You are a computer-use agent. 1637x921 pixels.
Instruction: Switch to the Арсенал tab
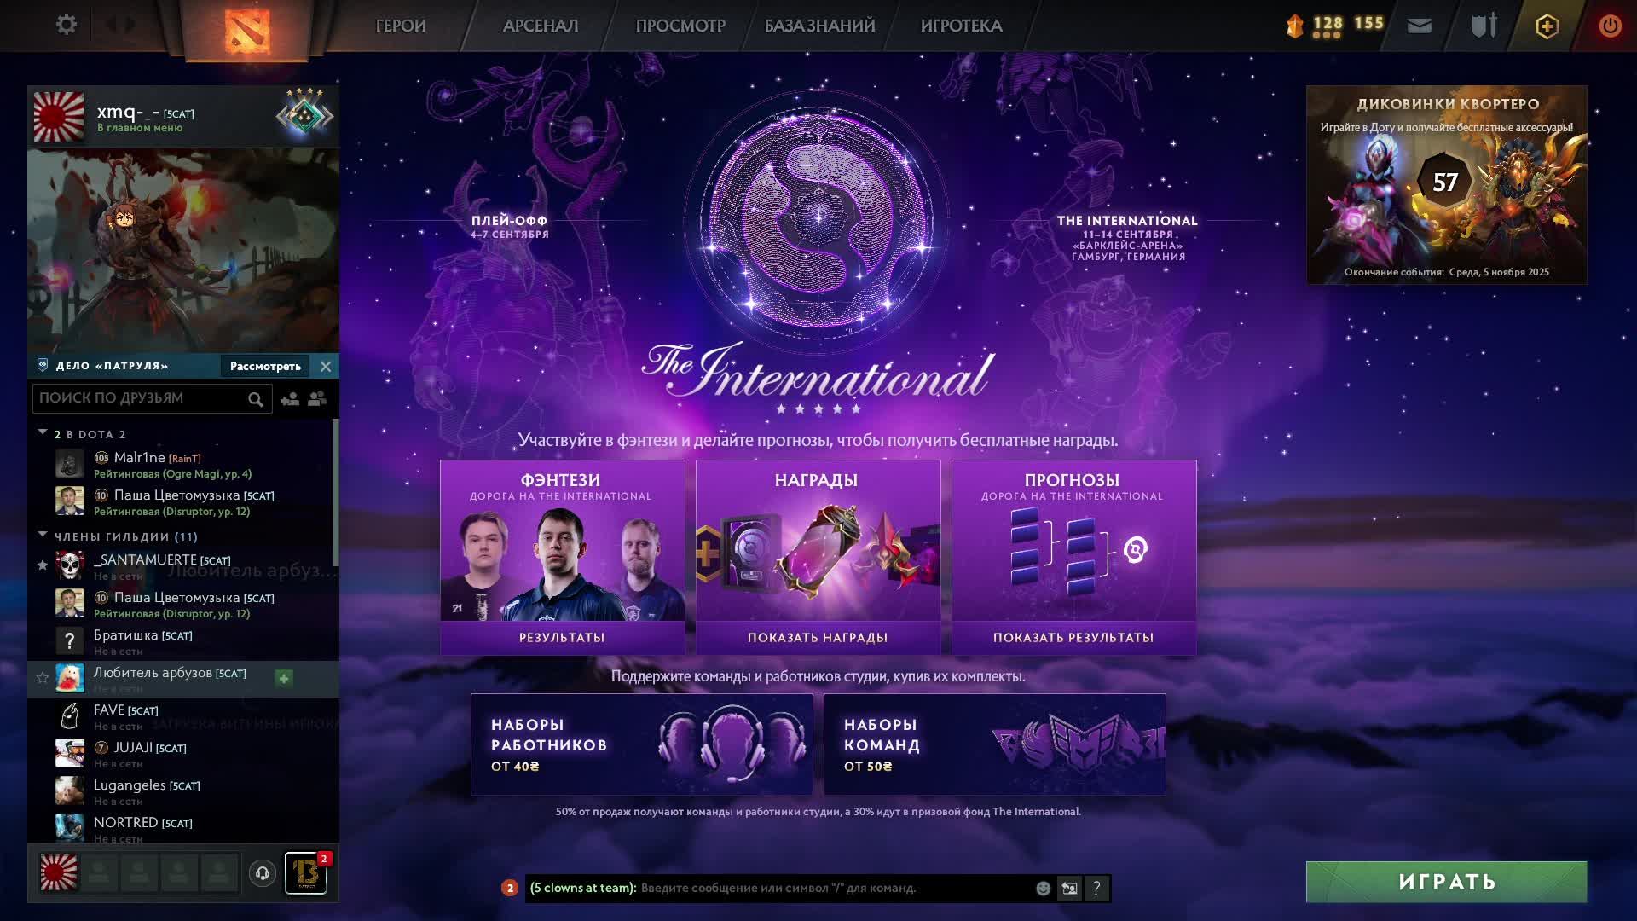(541, 26)
